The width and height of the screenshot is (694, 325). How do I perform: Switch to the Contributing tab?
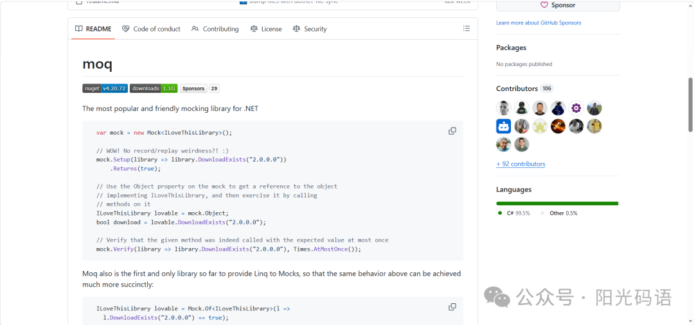(215, 29)
